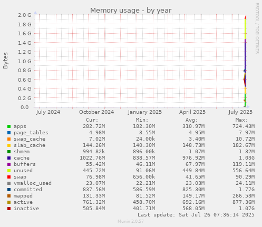Click the 'active' legend label
This screenshot has width=262, height=227.
(23, 202)
